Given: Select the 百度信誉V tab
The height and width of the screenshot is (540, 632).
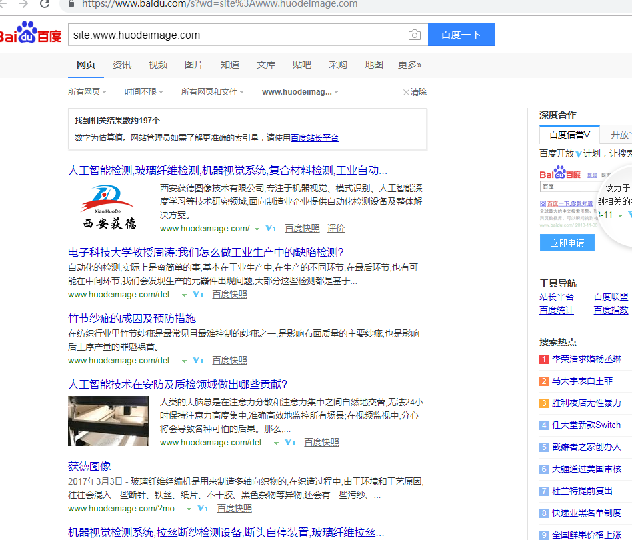Looking at the screenshot, I should click(569, 135).
